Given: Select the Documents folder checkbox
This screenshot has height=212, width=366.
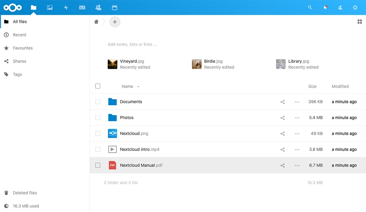Looking at the screenshot, I should tap(98, 102).
